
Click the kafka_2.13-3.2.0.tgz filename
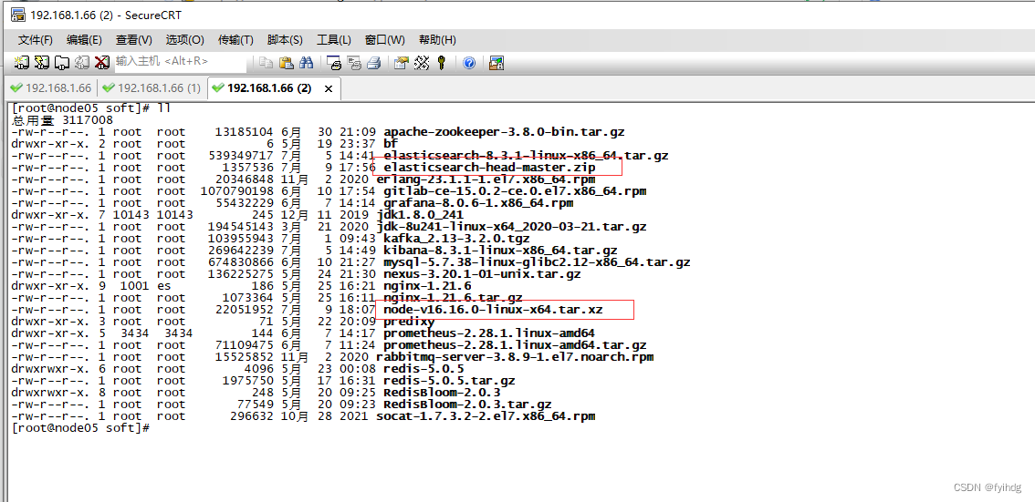pos(456,239)
